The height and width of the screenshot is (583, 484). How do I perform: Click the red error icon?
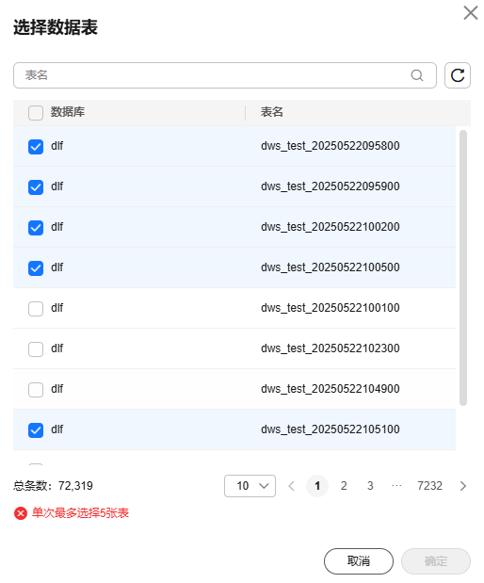[x=21, y=513]
